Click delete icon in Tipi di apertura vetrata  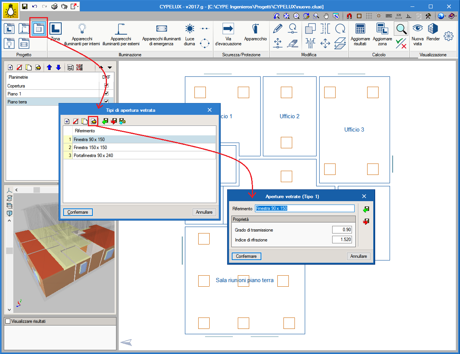76,121
